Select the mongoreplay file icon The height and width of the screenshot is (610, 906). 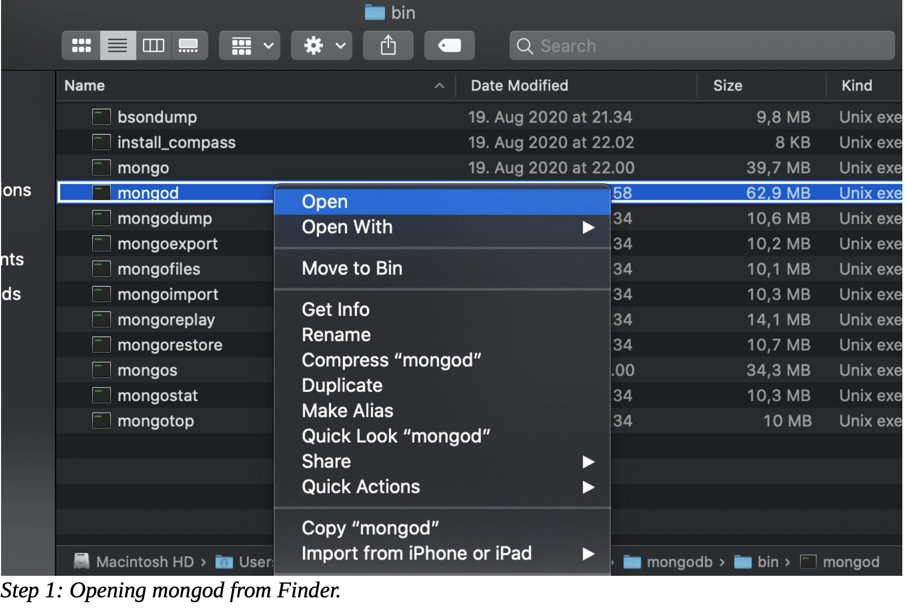click(x=102, y=319)
